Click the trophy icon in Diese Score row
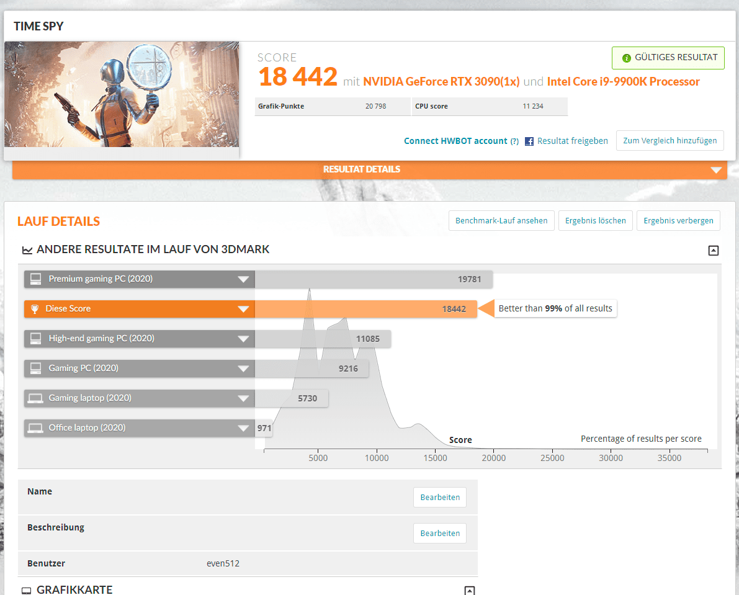Screen dimensions: 739x595 coord(34,309)
